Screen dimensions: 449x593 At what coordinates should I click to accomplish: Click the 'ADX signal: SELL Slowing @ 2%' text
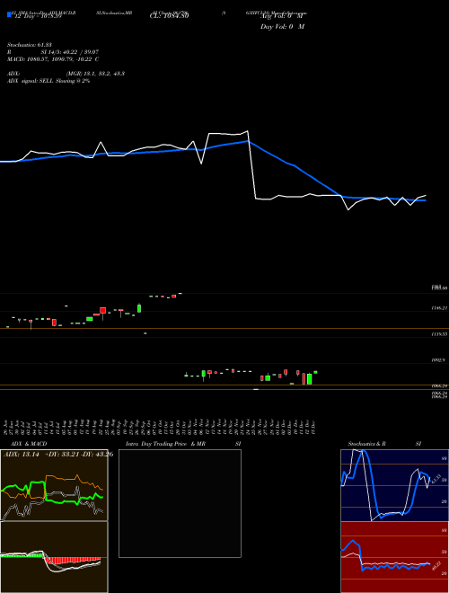48,81
